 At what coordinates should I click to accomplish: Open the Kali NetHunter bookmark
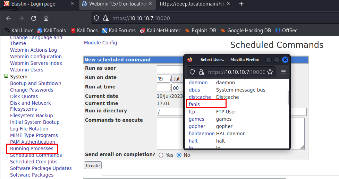[160, 31]
